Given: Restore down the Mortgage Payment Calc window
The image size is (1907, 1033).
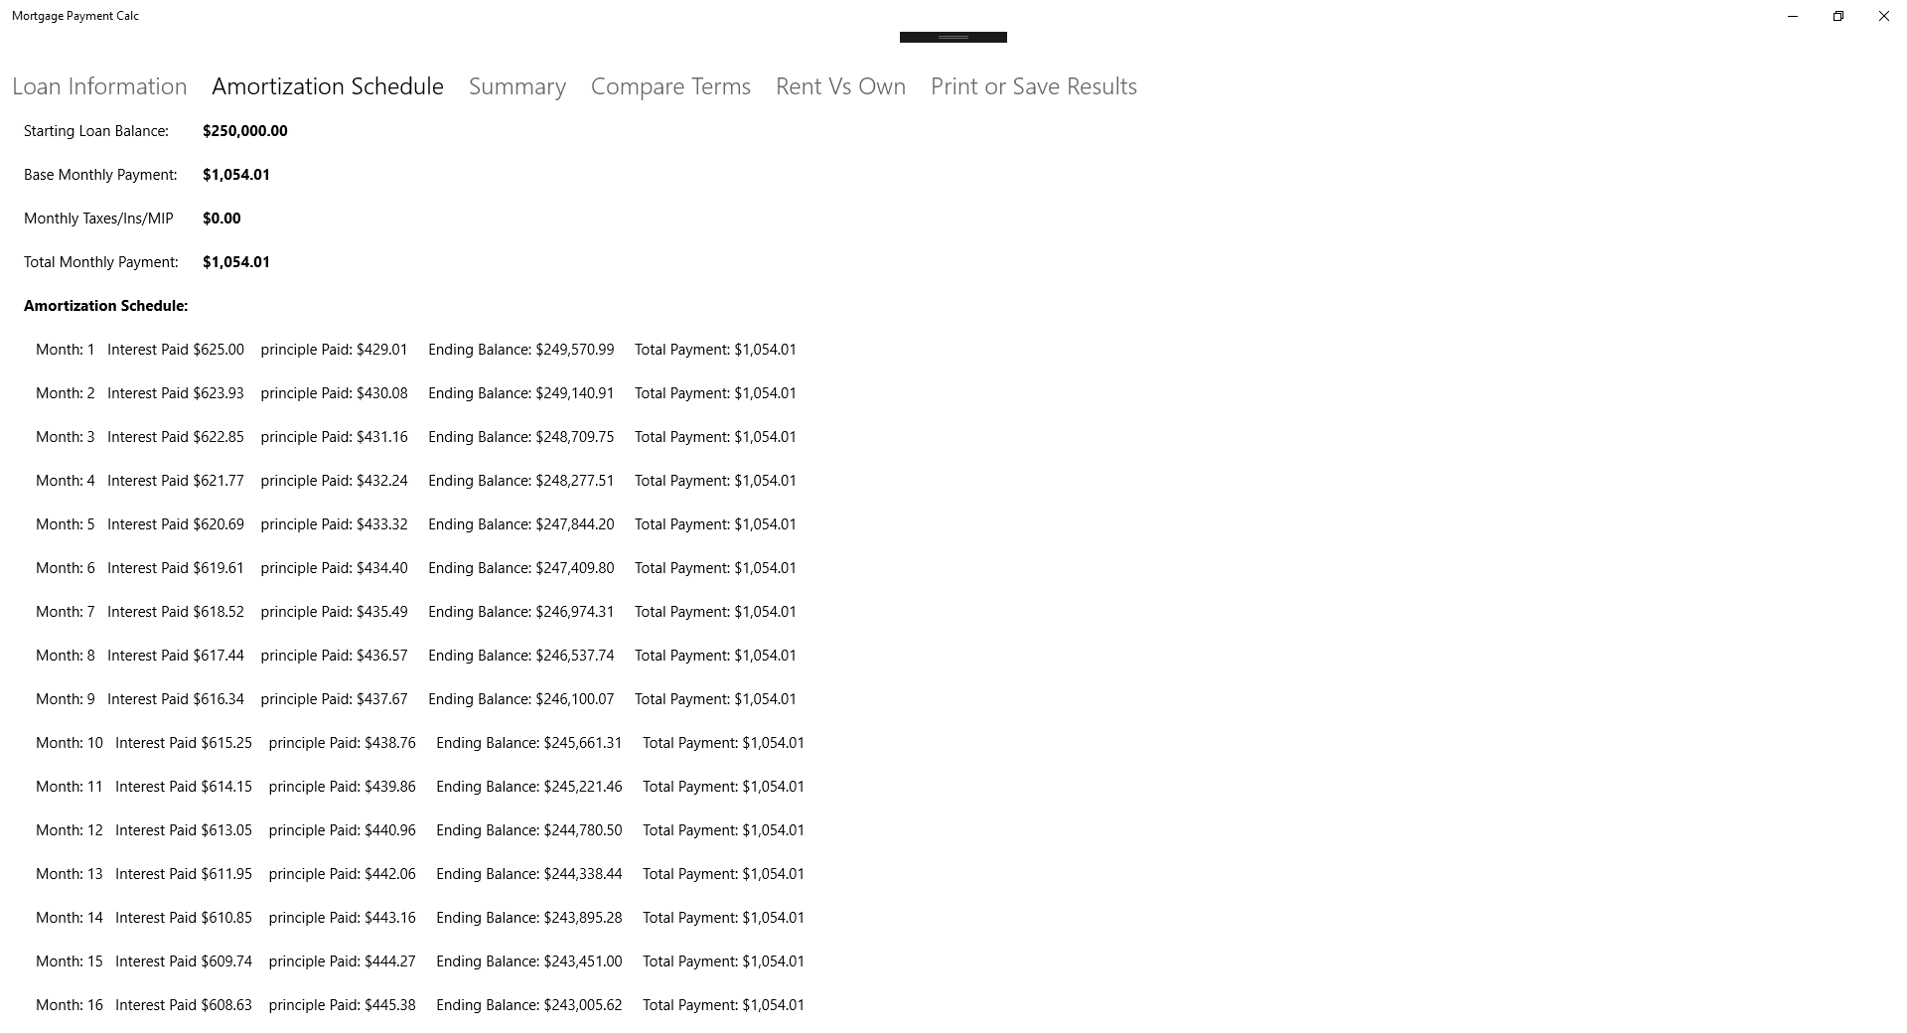Looking at the screenshot, I should click(1838, 16).
